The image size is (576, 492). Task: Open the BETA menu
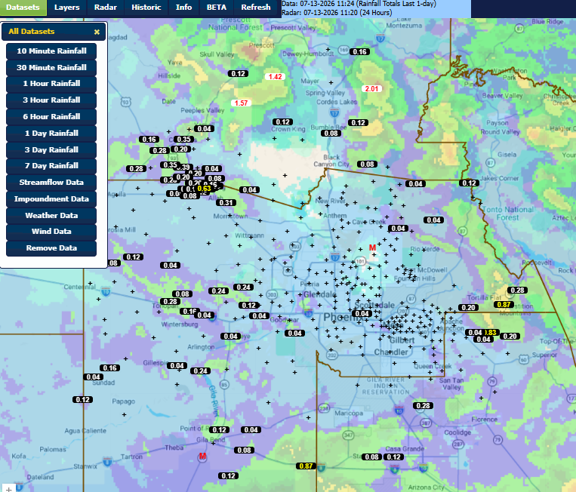click(x=217, y=8)
